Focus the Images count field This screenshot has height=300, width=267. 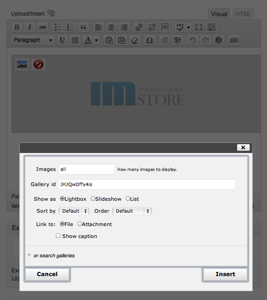click(87, 170)
